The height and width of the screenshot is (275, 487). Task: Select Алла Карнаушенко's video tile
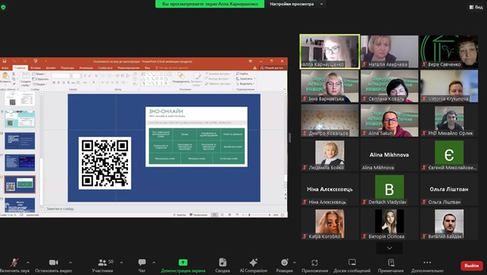330,51
